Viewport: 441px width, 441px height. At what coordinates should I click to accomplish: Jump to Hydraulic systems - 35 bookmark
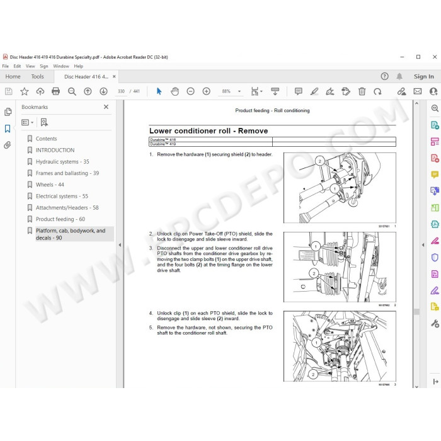pos(62,162)
